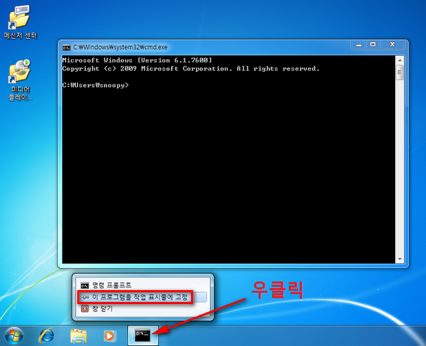This screenshot has width=426, height=346.
Task: Click the console scrollbar up arrow
Action: click(400, 60)
